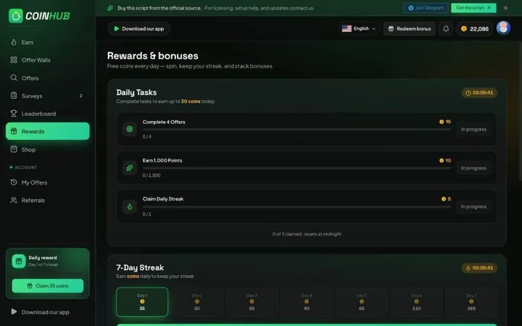
Task: Click the CoinHub logo
Action: click(39, 16)
